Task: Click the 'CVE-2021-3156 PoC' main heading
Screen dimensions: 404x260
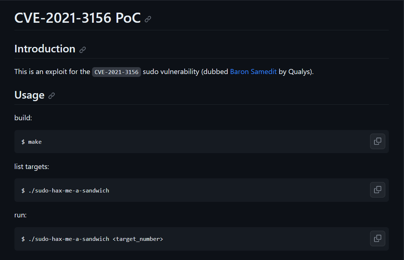Action: click(78, 18)
